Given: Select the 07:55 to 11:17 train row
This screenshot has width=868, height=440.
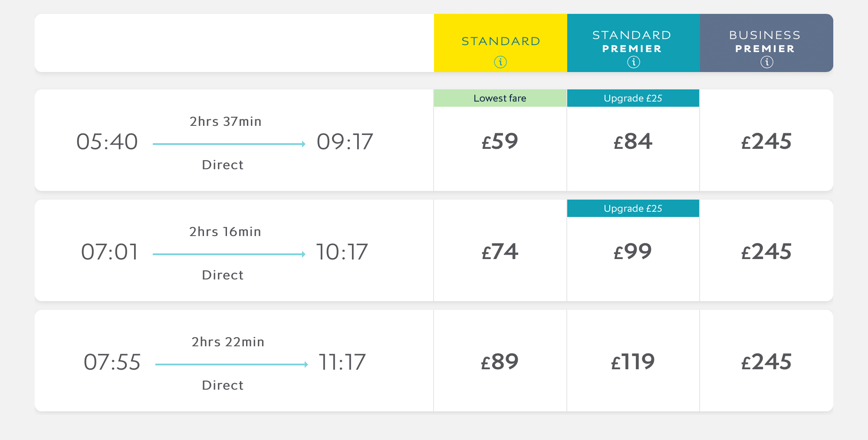Looking at the screenshot, I should pos(234,361).
